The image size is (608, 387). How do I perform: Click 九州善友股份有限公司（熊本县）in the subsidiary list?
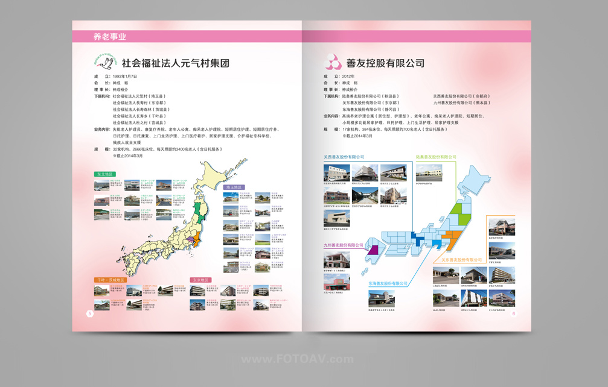(x=462, y=103)
